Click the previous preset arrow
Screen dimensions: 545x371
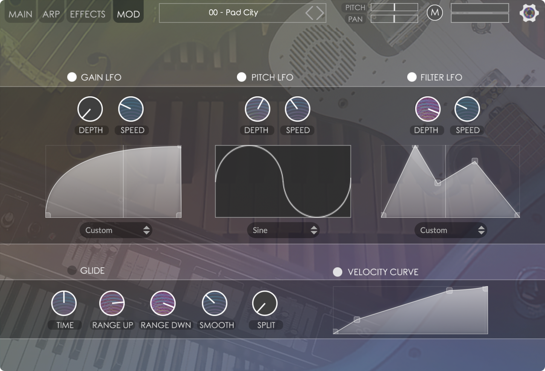tap(310, 13)
